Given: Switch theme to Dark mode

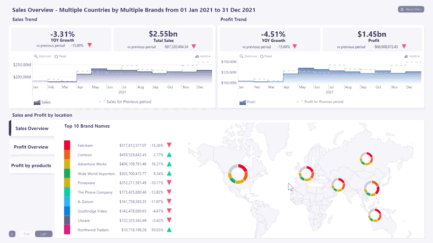Looking at the screenshot, I should click(26, 234).
